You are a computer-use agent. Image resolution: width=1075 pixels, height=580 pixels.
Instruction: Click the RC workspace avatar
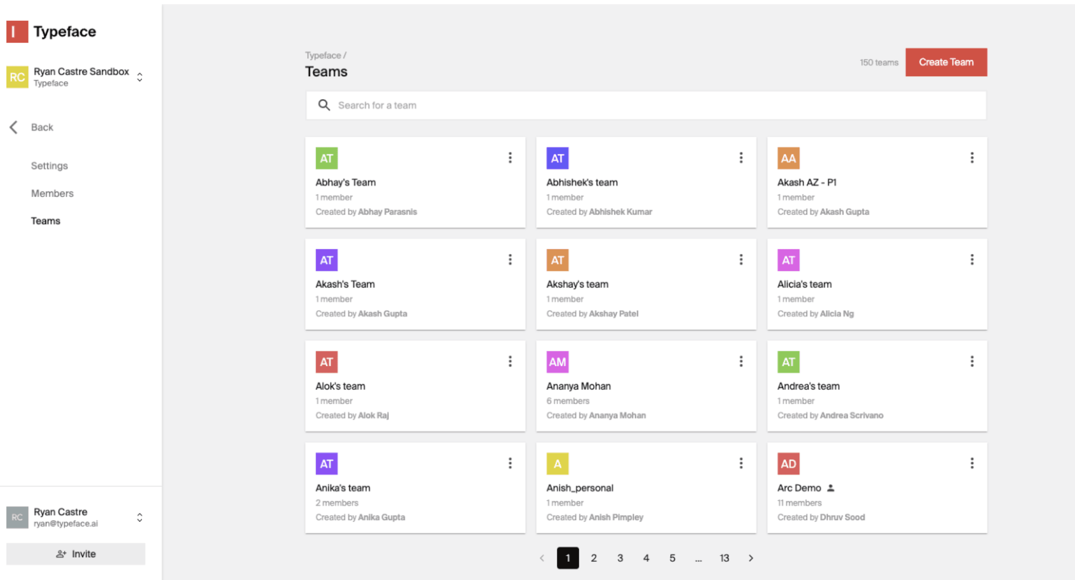(17, 77)
